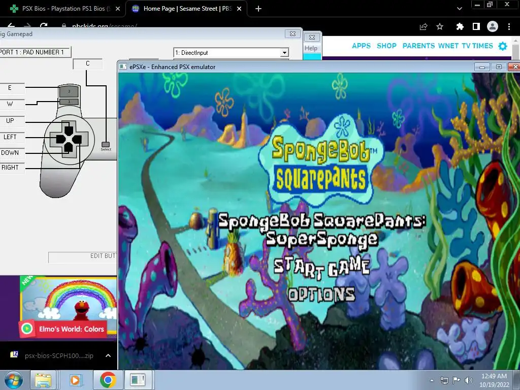Click the key field labeled W

click(12, 104)
